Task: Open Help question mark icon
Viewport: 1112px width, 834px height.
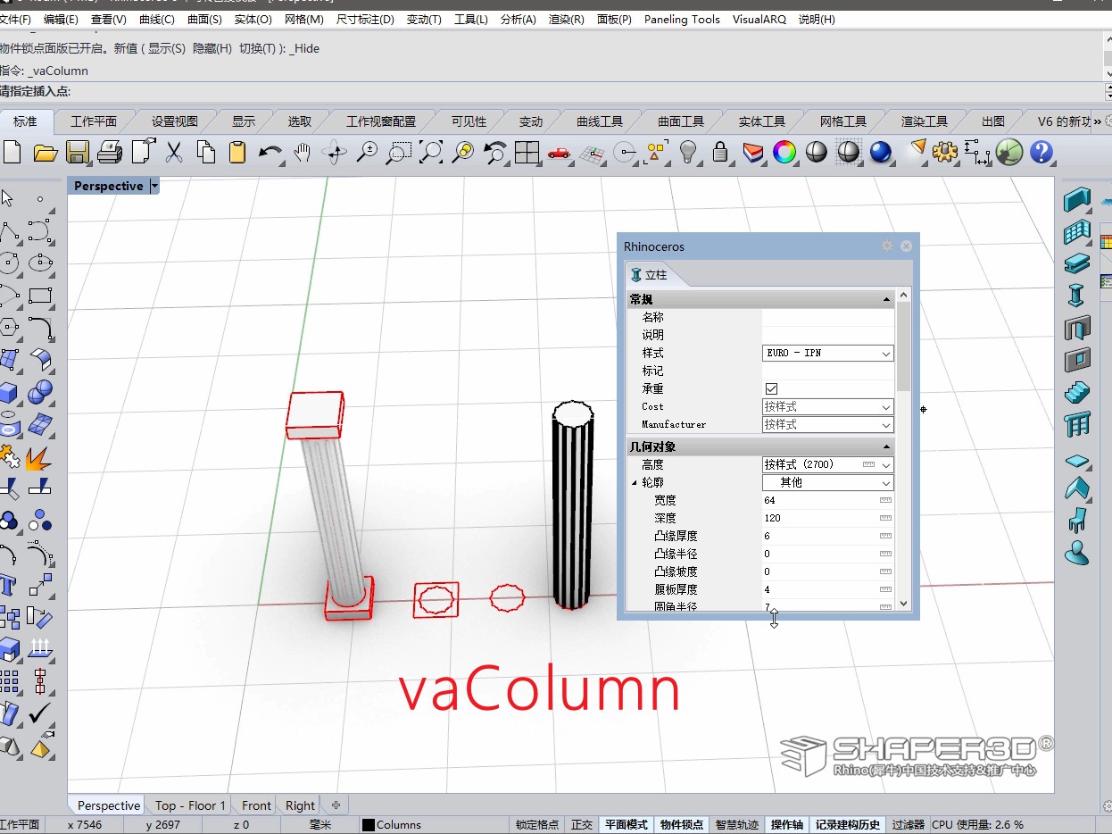Action: click(1041, 152)
